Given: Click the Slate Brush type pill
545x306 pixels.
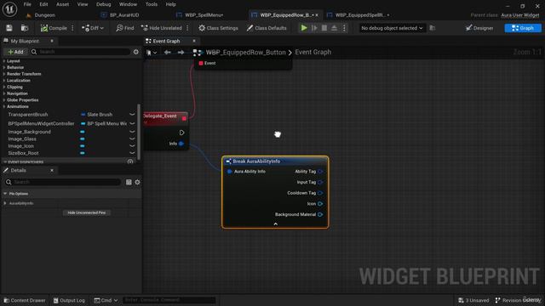Looking at the screenshot, I should [96, 115].
